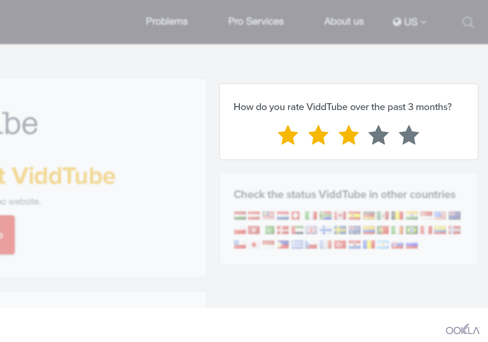Open the US country selector dropdown

click(x=410, y=22)
